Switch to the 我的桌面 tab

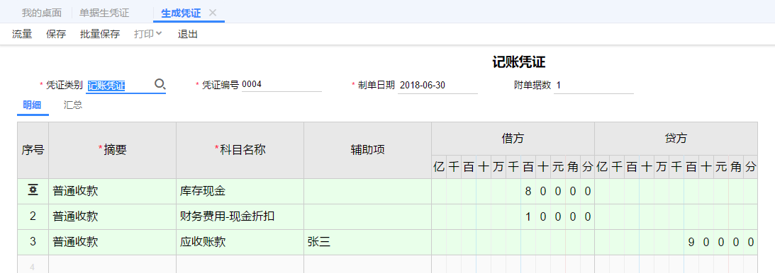tap(42, 13)
